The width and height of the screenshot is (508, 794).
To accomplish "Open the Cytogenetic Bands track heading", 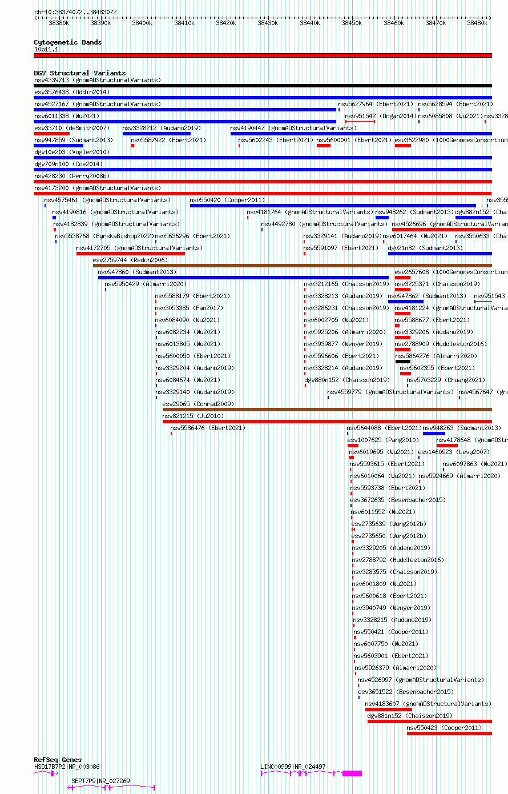I will click(68, 42).
